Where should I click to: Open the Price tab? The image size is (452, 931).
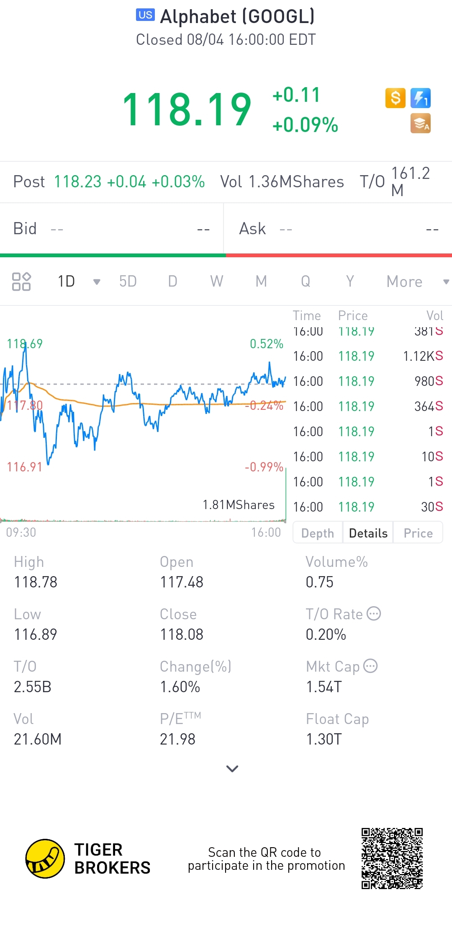pyautogui.click(x=418, y=533)
